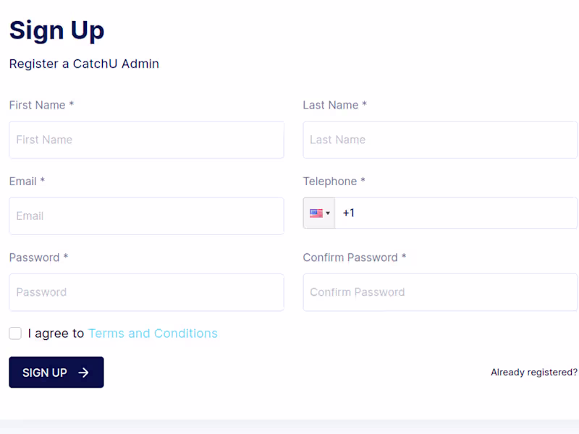This screenshot has width=579, height=434.
Task: Click the United States flag icon
Action: 316,213
